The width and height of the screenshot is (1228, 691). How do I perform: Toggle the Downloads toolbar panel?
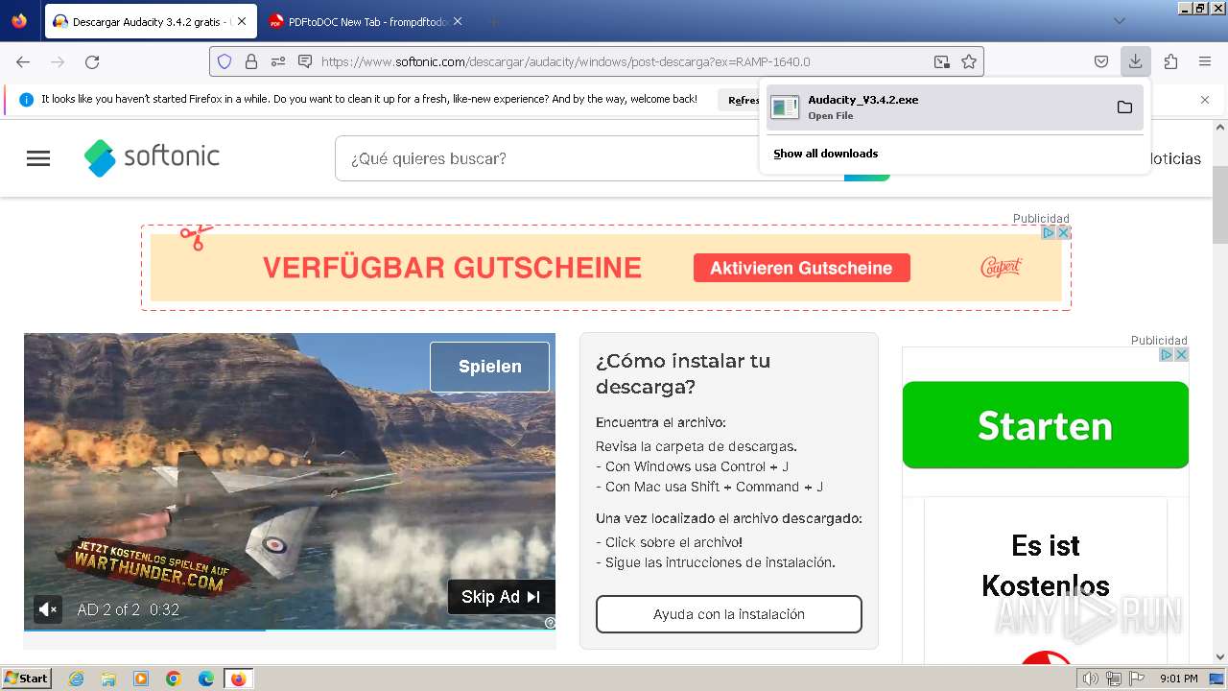pyautogui.click(x=1135, y=61)
